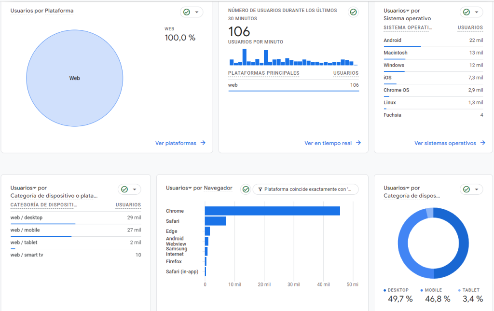Expand Usuarios dropdown above web / desktop table
This screenshot has height=311, width=494.
click(34, 188)
